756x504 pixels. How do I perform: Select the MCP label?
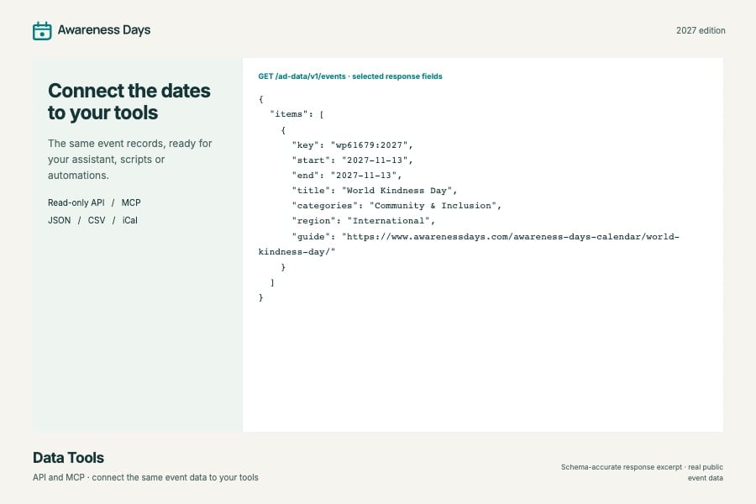coord(131,202)
